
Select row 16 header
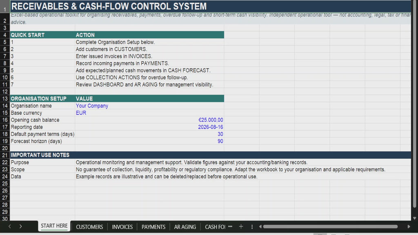point(5,120)
